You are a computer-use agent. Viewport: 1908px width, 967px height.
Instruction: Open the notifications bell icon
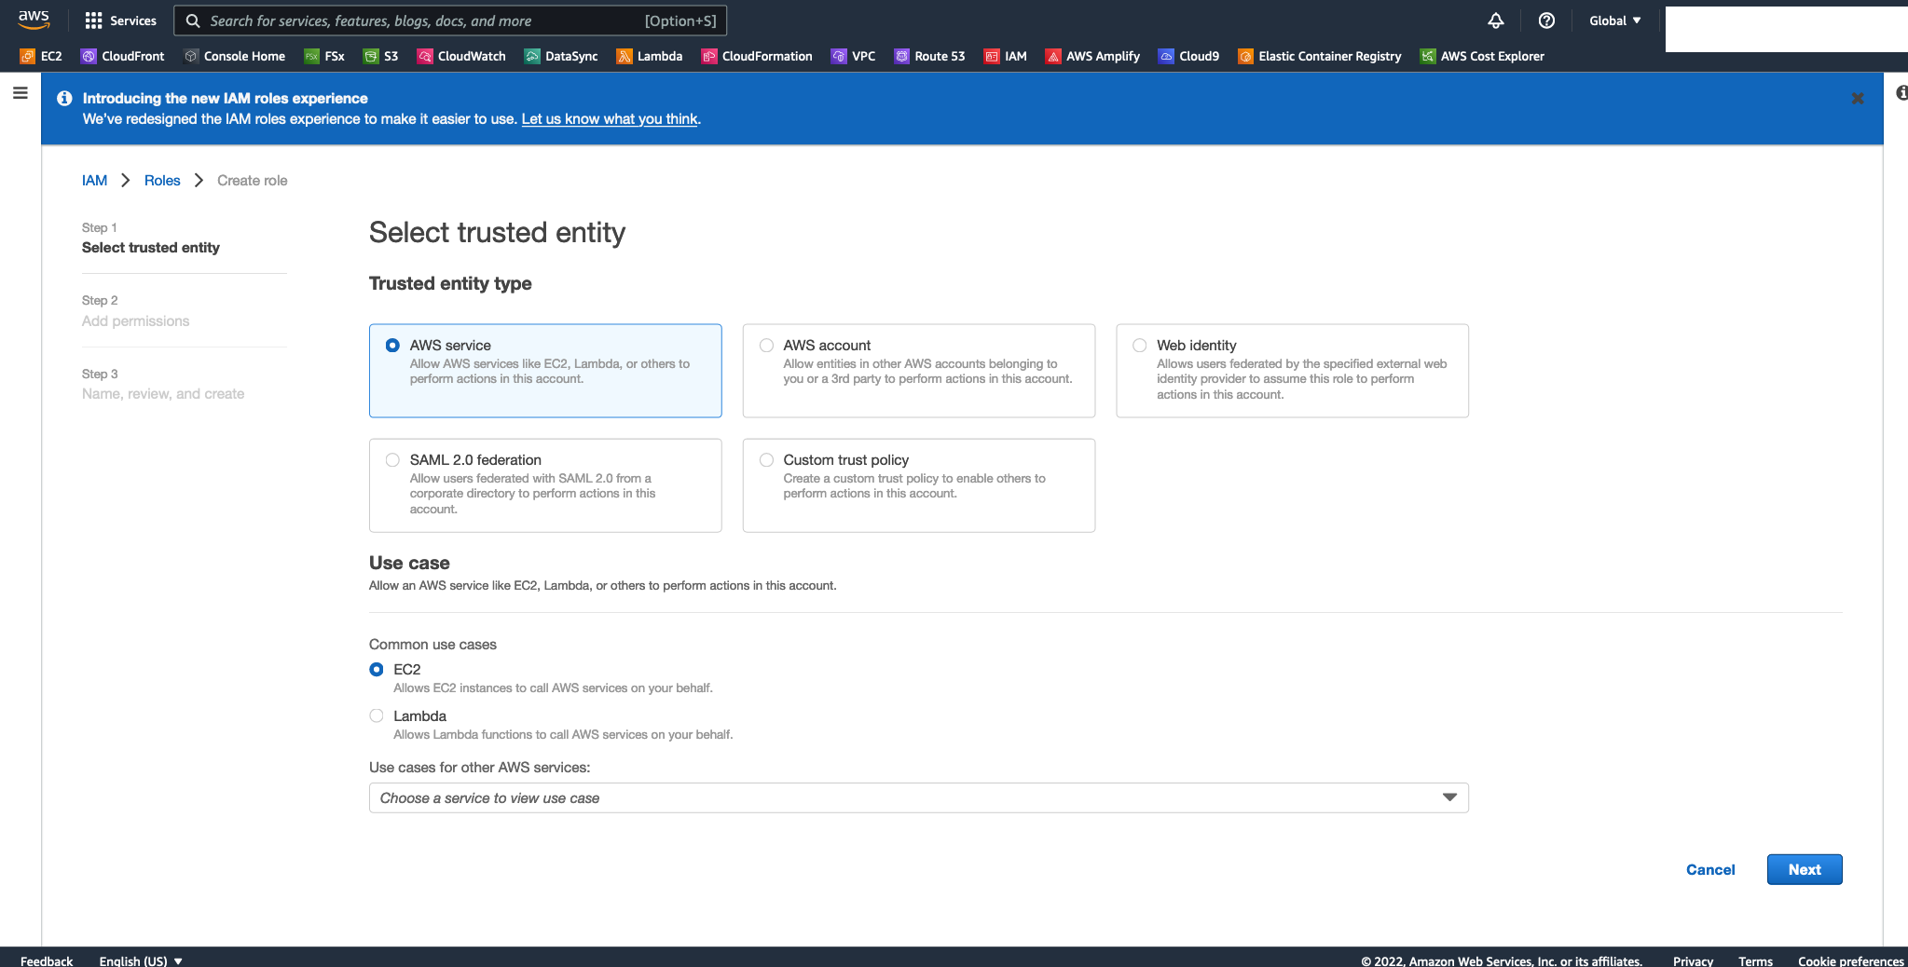pos(1495,20)
